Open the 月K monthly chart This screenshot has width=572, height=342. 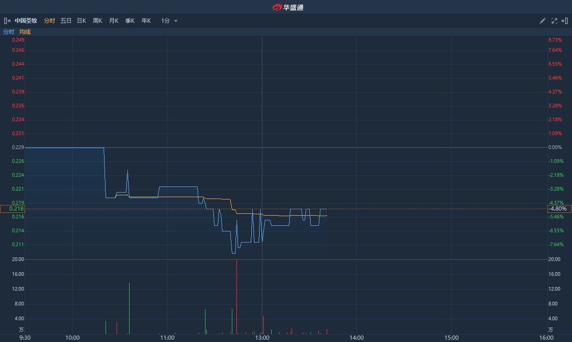(113, 20)
